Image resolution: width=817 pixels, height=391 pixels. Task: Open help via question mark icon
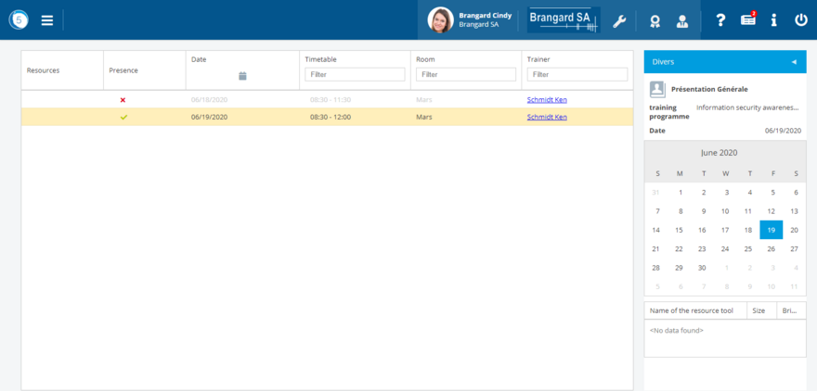click(x=720, y=20)
